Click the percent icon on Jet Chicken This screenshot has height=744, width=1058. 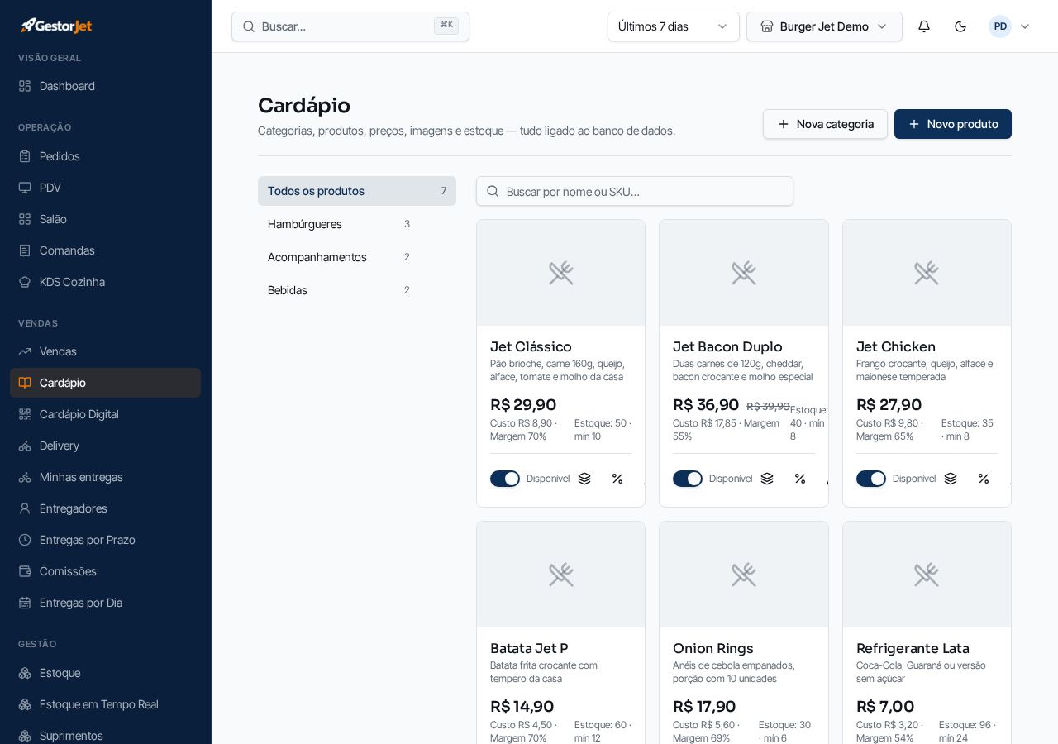click(x=984, y=479)
